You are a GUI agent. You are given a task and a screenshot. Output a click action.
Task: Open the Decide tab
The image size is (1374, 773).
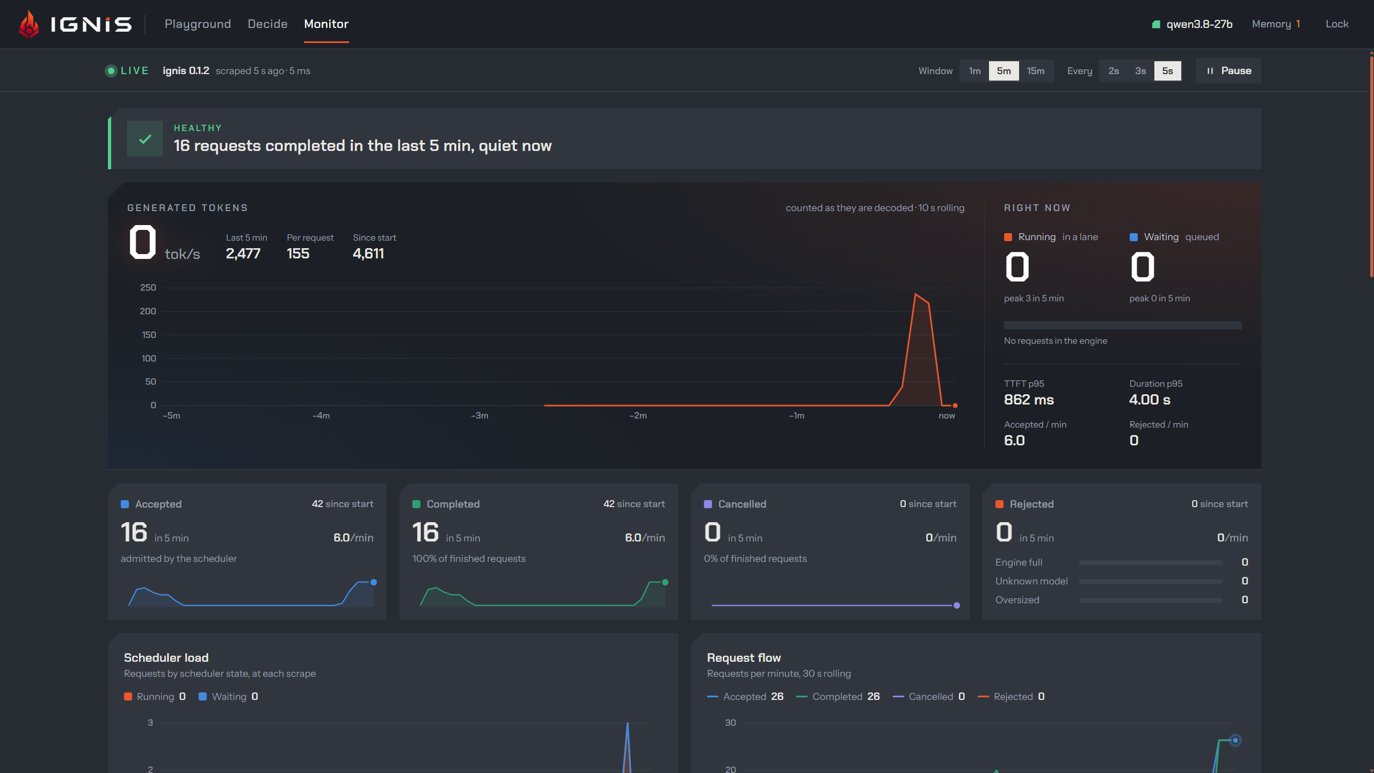point(267,24)
